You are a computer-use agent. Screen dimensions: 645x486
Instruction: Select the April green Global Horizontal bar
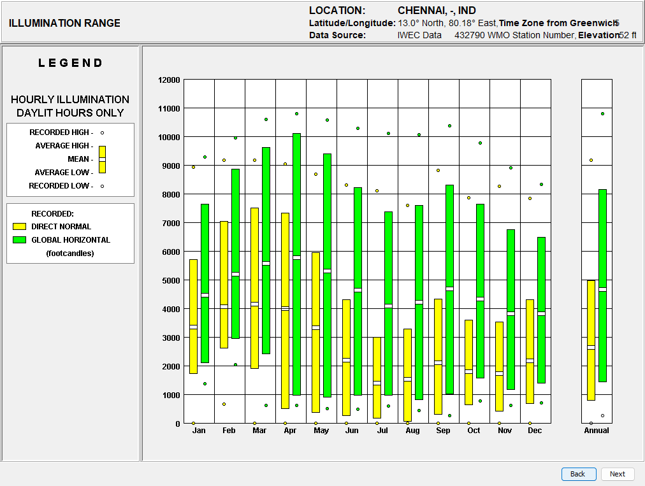click(296, 264)
